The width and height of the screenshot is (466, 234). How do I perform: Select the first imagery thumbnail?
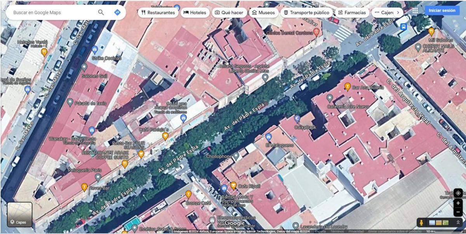431,222
